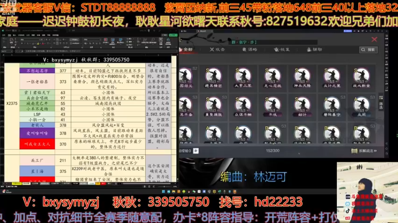Open WeChat from the taskbar

click(194, 192)
